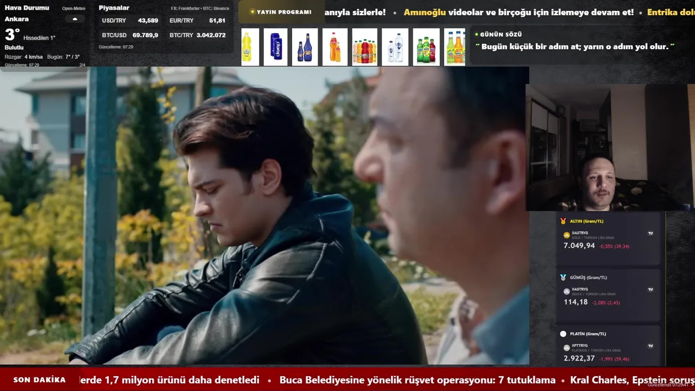Viewport: 695px width, 391px height.
Task: Click the BTC/TRY 3.042.072 rate cell
Action: pyautogui.click(x=197, y=35)
